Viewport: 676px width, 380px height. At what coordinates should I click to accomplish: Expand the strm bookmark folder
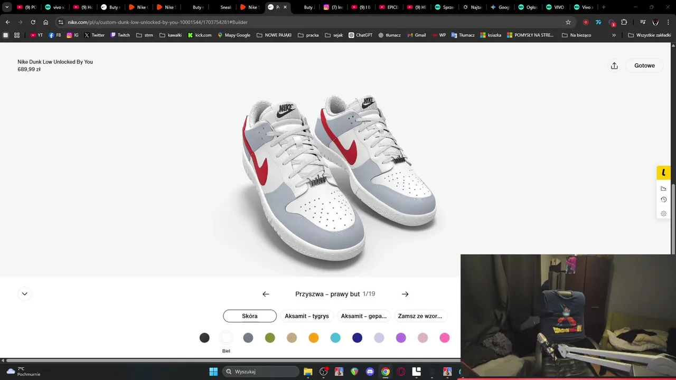[x=144, y=35]
